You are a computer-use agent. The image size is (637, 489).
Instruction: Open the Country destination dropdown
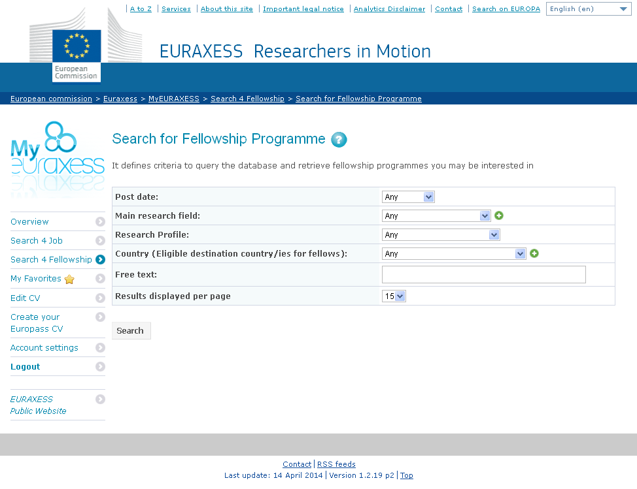point(454,254)
